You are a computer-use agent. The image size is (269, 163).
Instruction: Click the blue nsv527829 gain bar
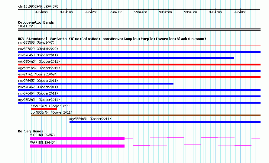click(139, 52)
